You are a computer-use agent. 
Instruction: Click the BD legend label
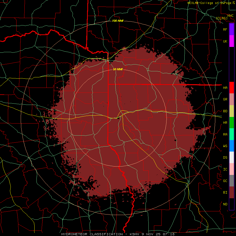click(225, 111)
